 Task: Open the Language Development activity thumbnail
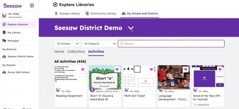point(174,77)
